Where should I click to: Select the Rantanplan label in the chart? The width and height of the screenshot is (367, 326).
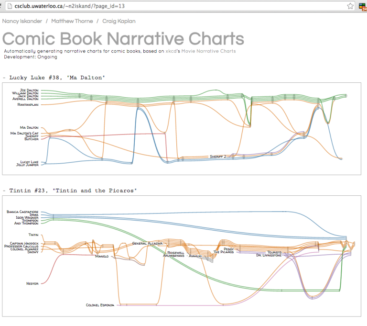point(28,104)
